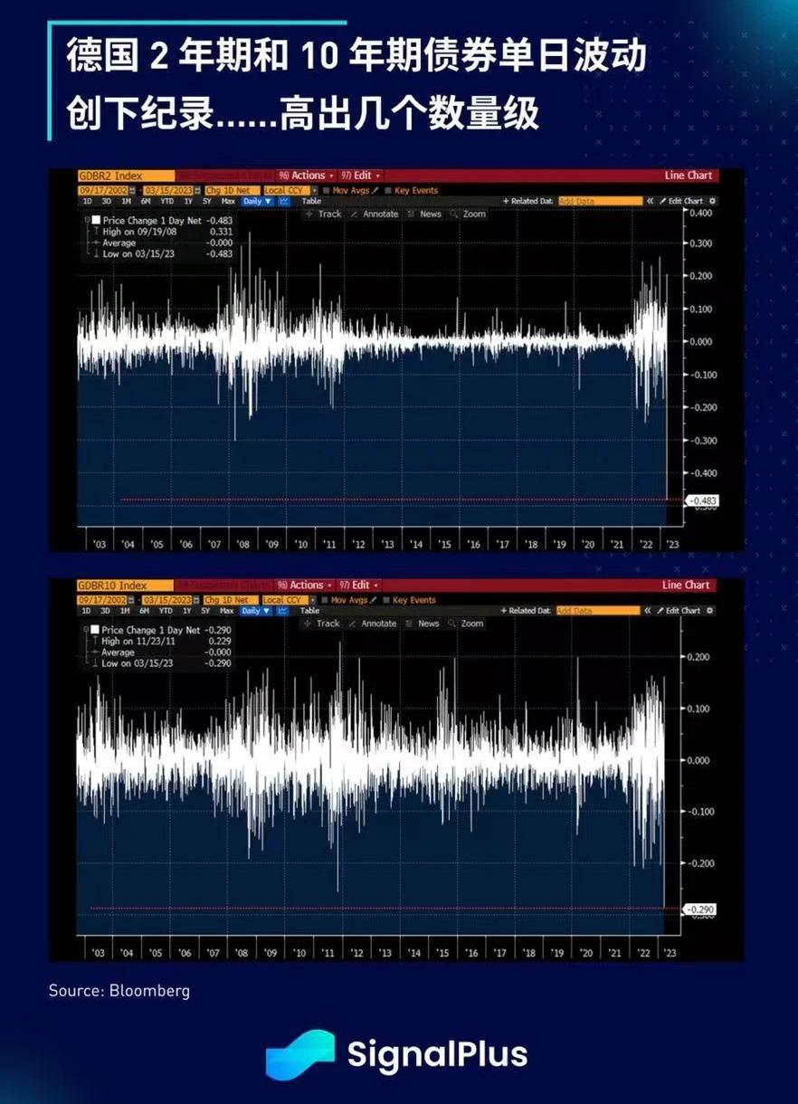Click the line chart type icon in GDBR2 toolbar
This screenshot has height=1104, width=798.
(x=283, y=202)
